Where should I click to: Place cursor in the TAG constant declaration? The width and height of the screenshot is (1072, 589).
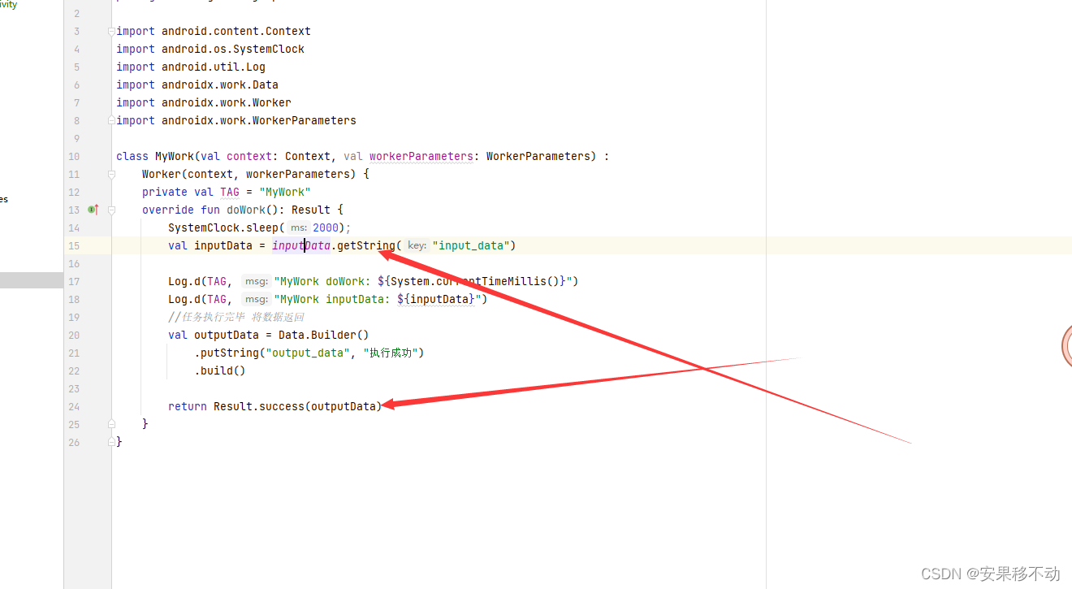point(230,192)
